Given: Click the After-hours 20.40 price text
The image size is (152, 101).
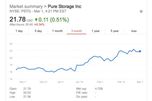Looking at the screenshot, I should coord(21,25).
